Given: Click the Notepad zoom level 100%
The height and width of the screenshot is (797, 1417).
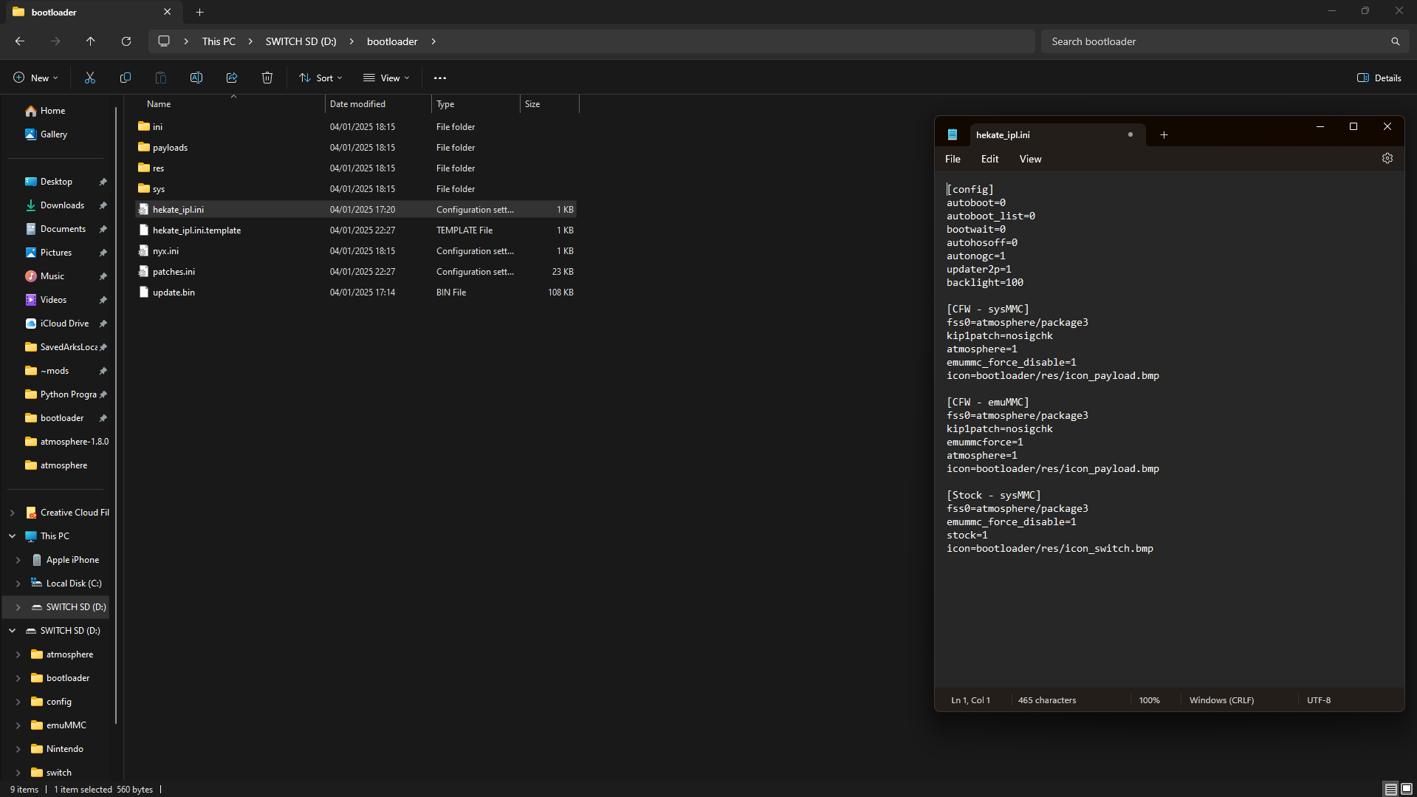Looking at the screenshot, I should point(1149,700).
